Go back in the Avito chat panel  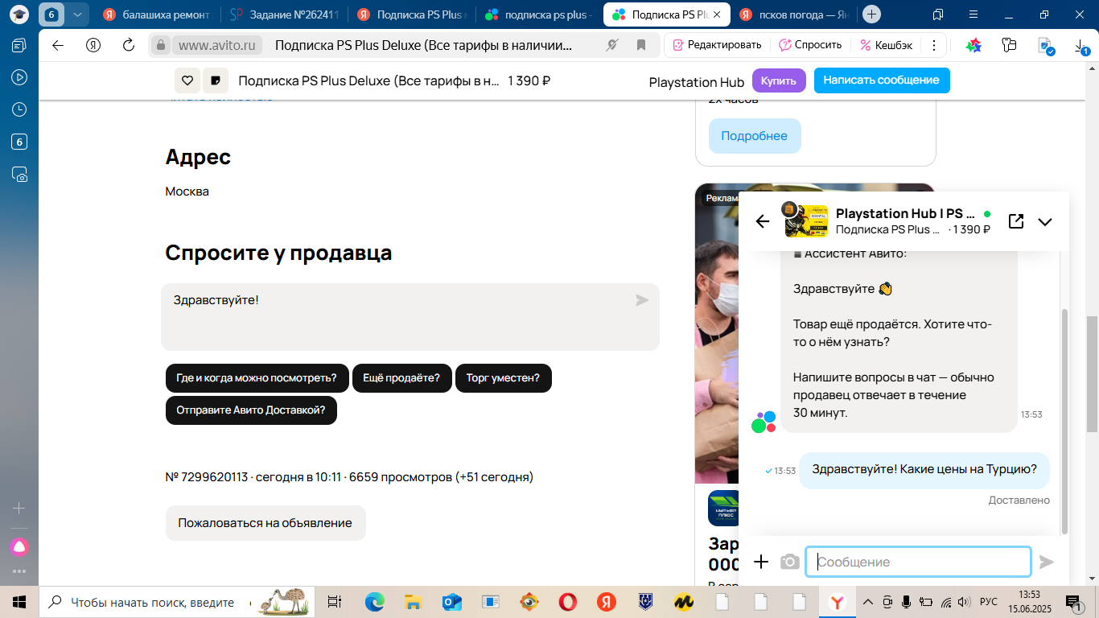(x=763, y=221)
